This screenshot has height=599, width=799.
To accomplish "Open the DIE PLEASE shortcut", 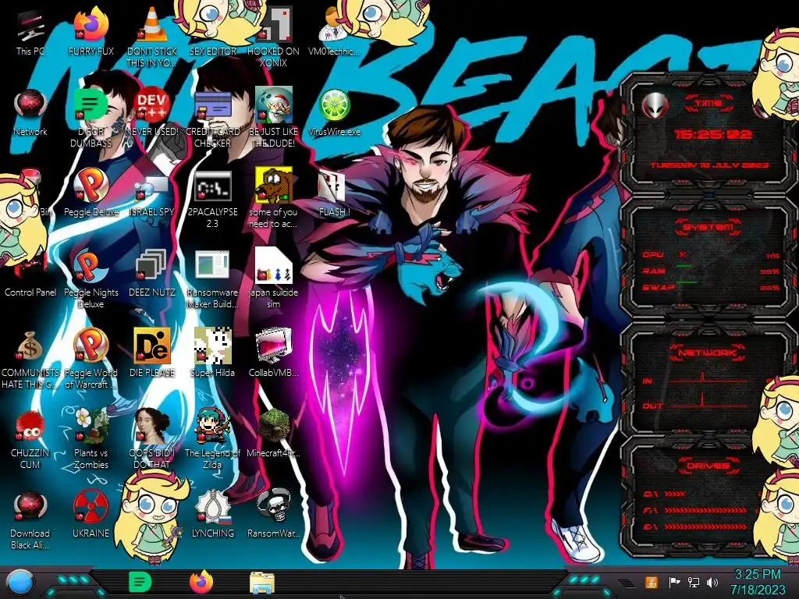I will coord(152,353).
